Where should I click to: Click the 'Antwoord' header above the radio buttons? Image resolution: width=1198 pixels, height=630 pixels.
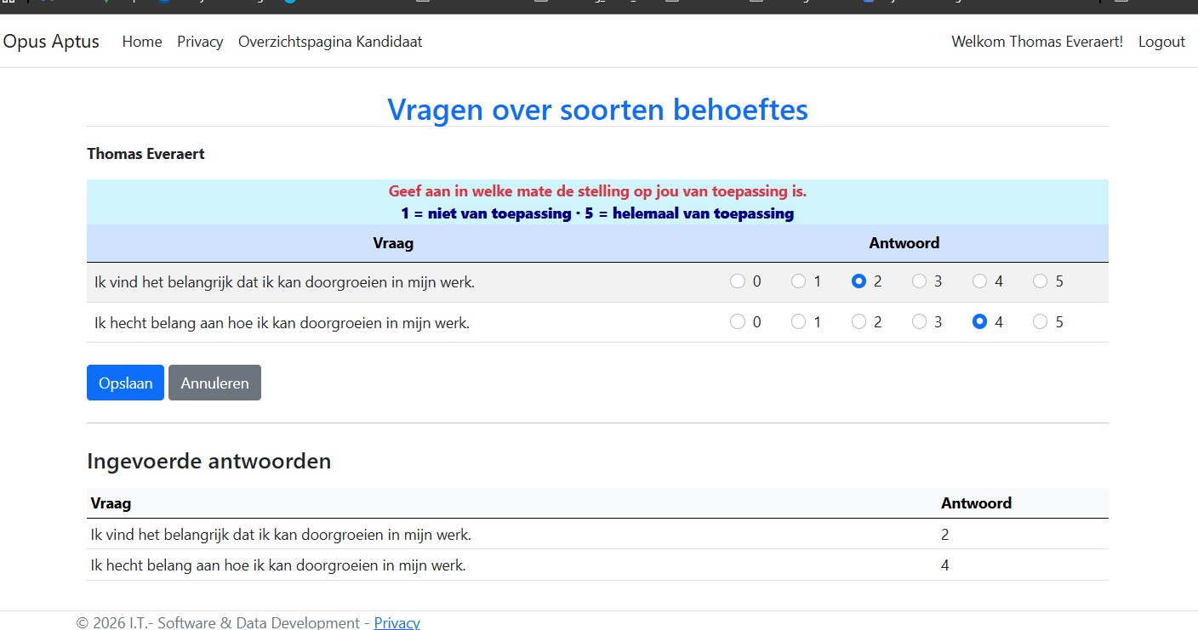[904, 243]
